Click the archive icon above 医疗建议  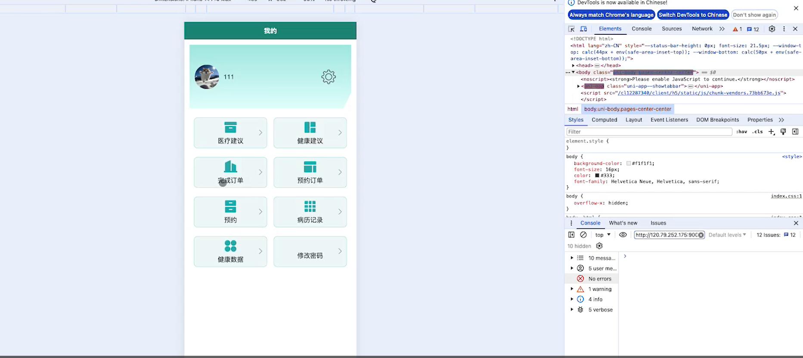(x=230, y=127)
